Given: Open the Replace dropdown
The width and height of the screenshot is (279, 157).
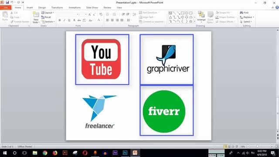Looking at the screenshot, I should (247, 17).
